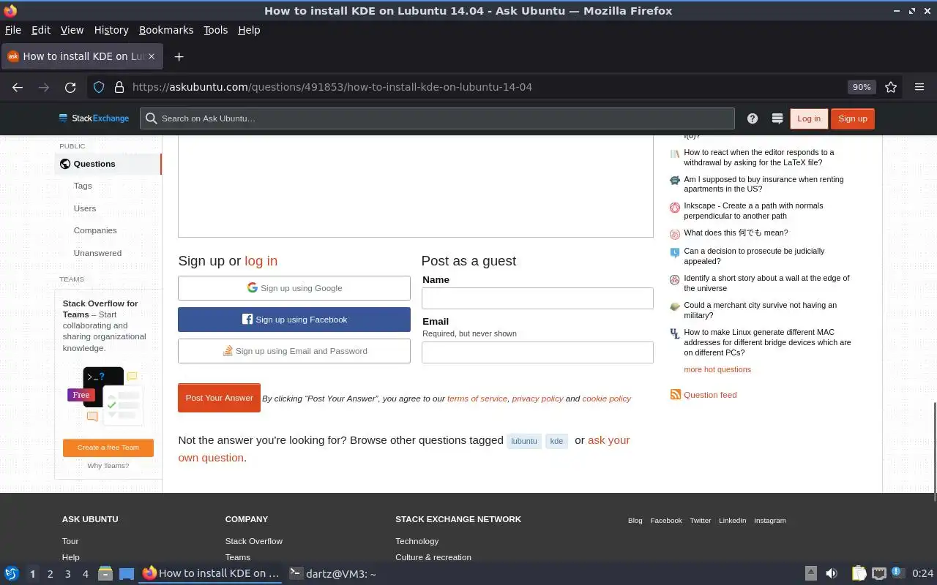
Task: Bookmark this page with the star icon
Action: [891, 87]
